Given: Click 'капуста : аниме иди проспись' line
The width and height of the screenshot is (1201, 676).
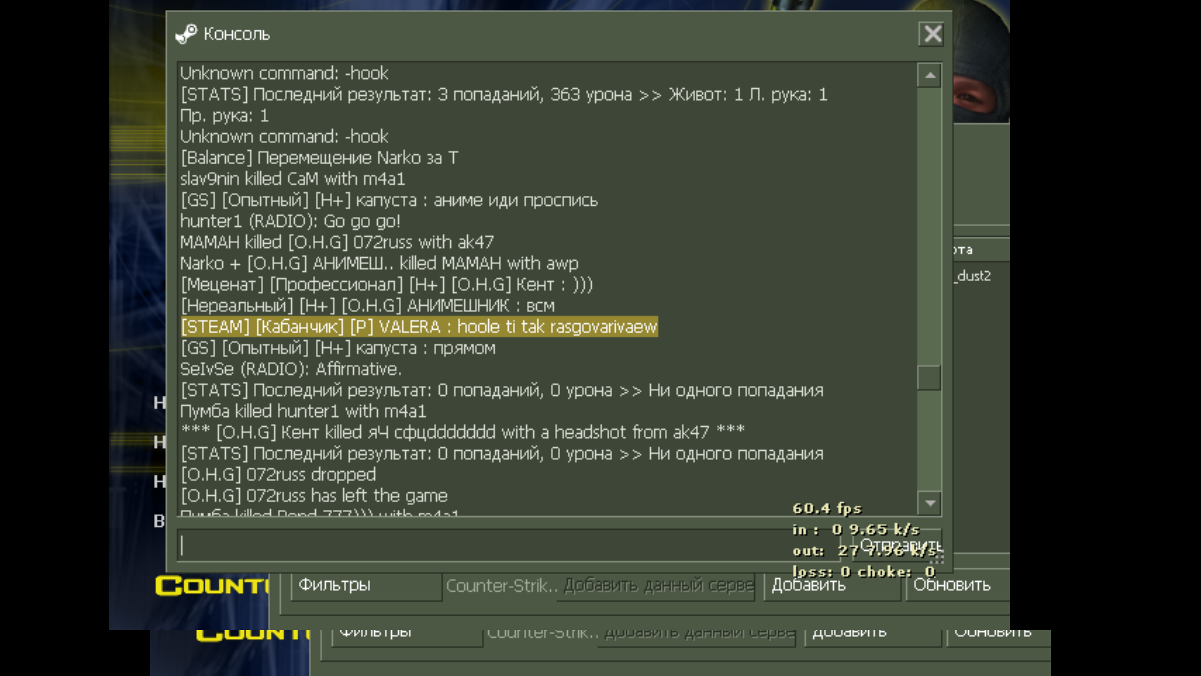Looking at the screenshot, I should tap(389, 200).
